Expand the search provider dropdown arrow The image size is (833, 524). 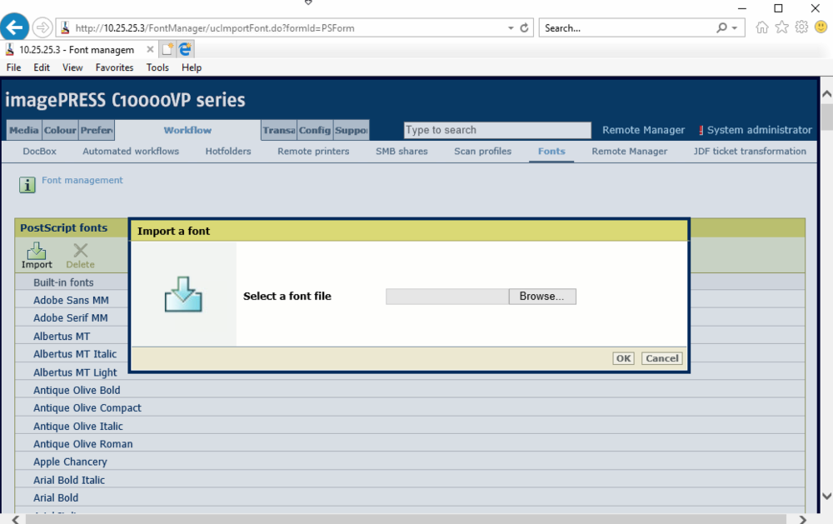[735, 27]
